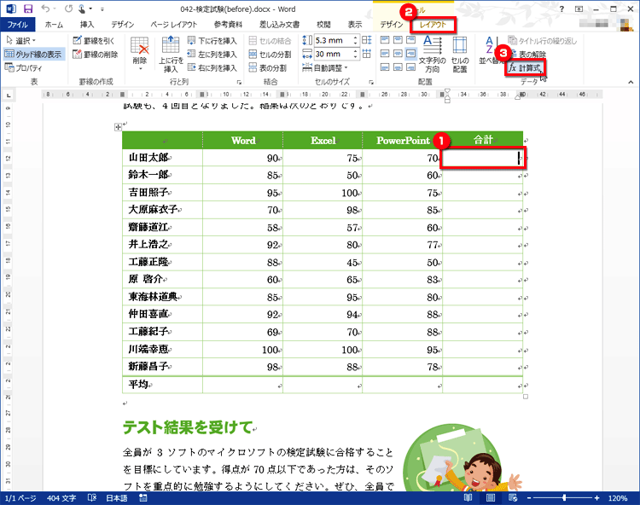Open the File (ファイル) tab
This screenshot has height=505, width=640.
18,25
